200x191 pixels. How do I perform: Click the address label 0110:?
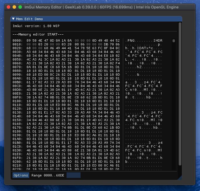point(18,105)
